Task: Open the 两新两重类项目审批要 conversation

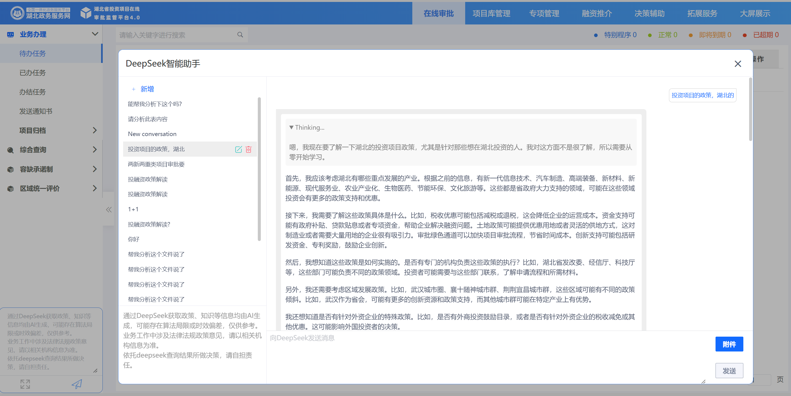Action: 190,164
